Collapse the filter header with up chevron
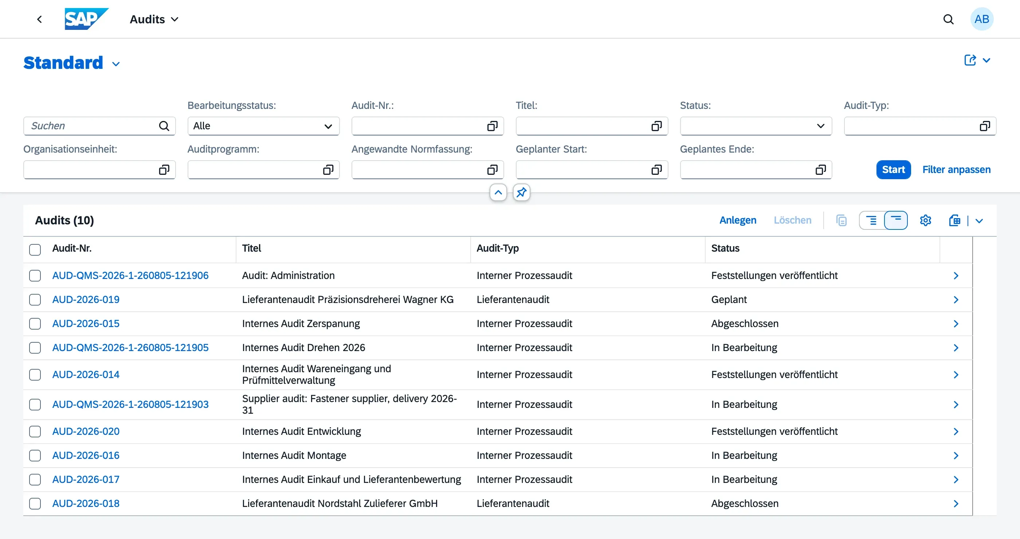 (x=498, y=193)
